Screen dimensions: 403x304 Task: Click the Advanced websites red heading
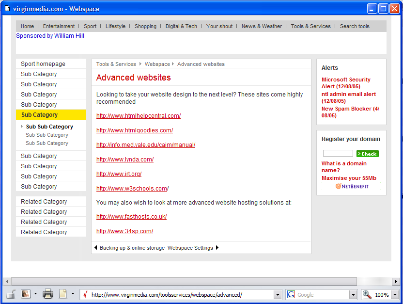coord(133,78)
